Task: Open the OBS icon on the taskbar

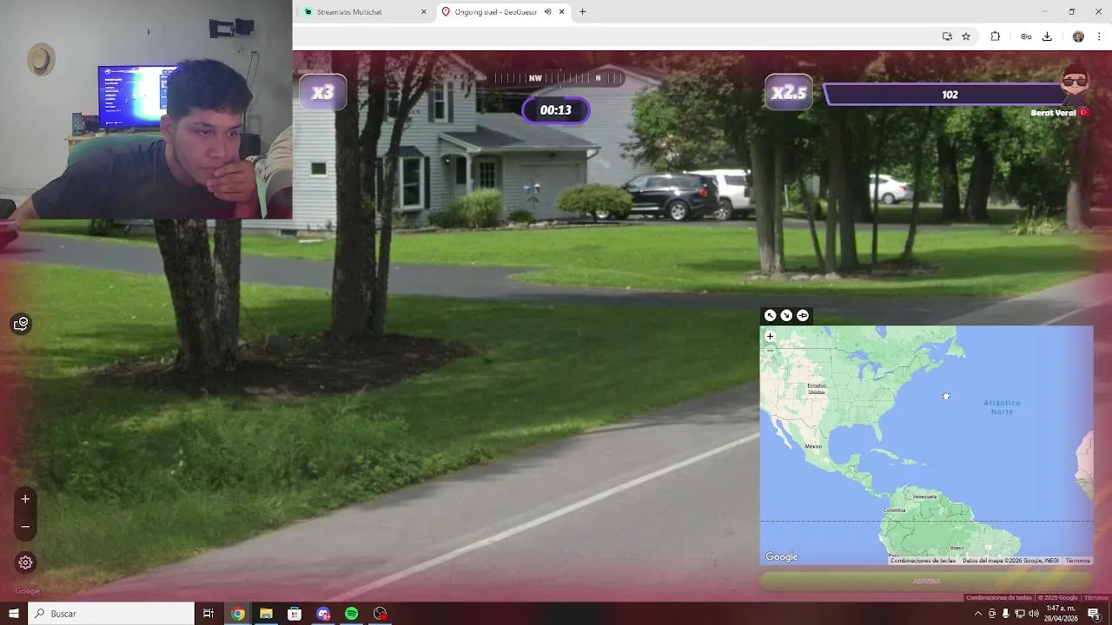Action: pos(380,614)
